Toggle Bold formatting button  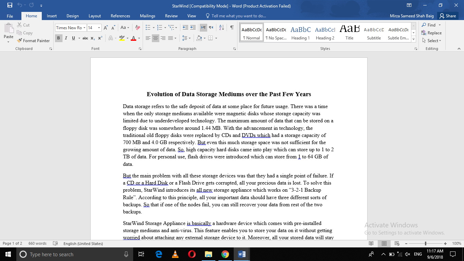point(58,38)
